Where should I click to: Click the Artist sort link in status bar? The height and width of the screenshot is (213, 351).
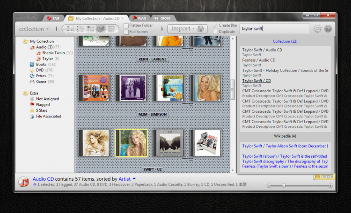click(x=124, y=179)
